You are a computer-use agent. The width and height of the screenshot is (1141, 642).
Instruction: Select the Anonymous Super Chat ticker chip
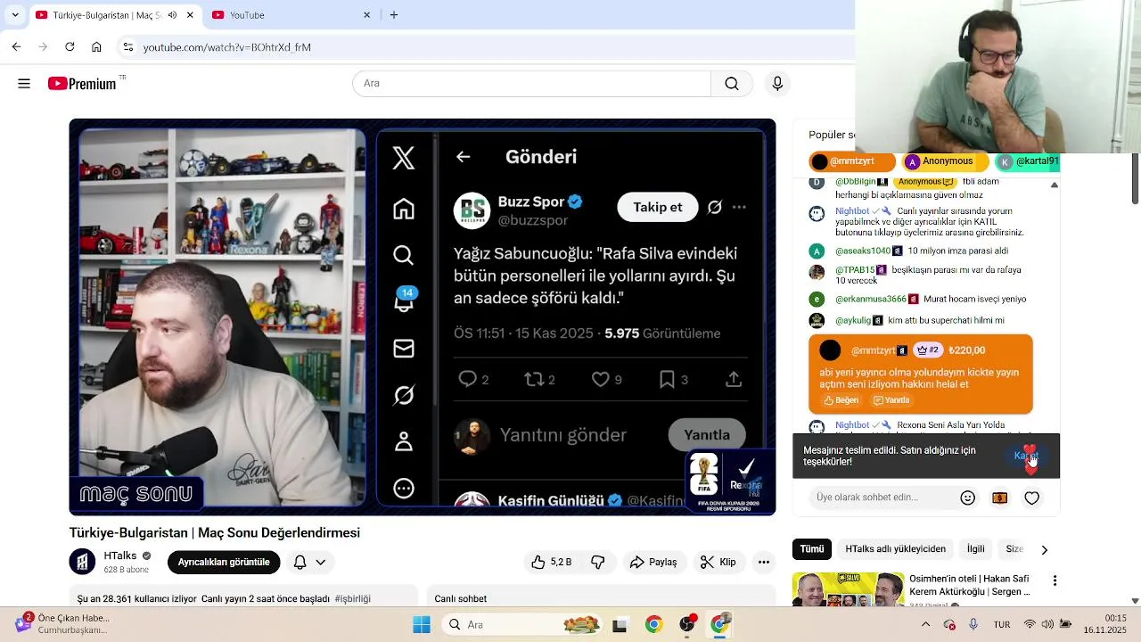pos(945,162)
